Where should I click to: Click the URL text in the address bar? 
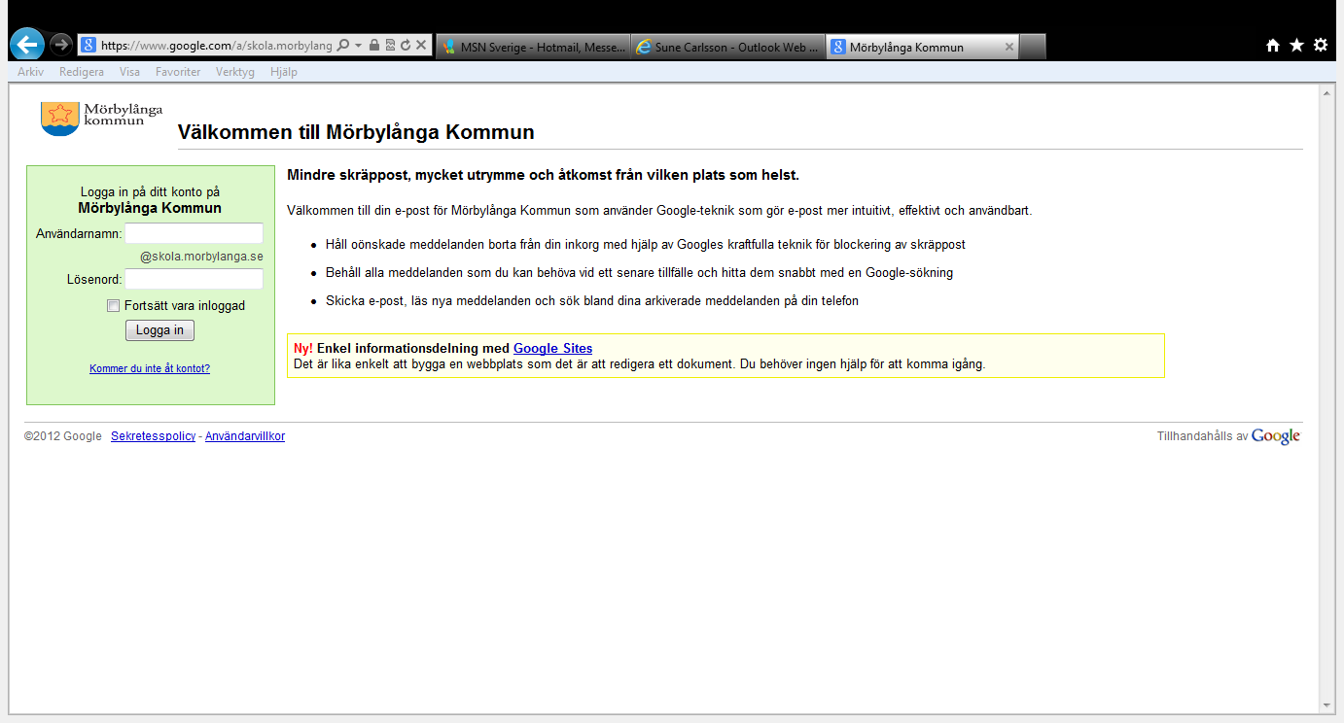[x=216, y=46]
